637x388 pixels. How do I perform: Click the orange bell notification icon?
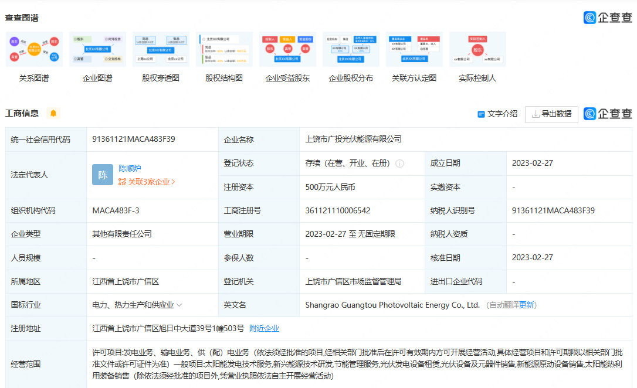(53, 114)
